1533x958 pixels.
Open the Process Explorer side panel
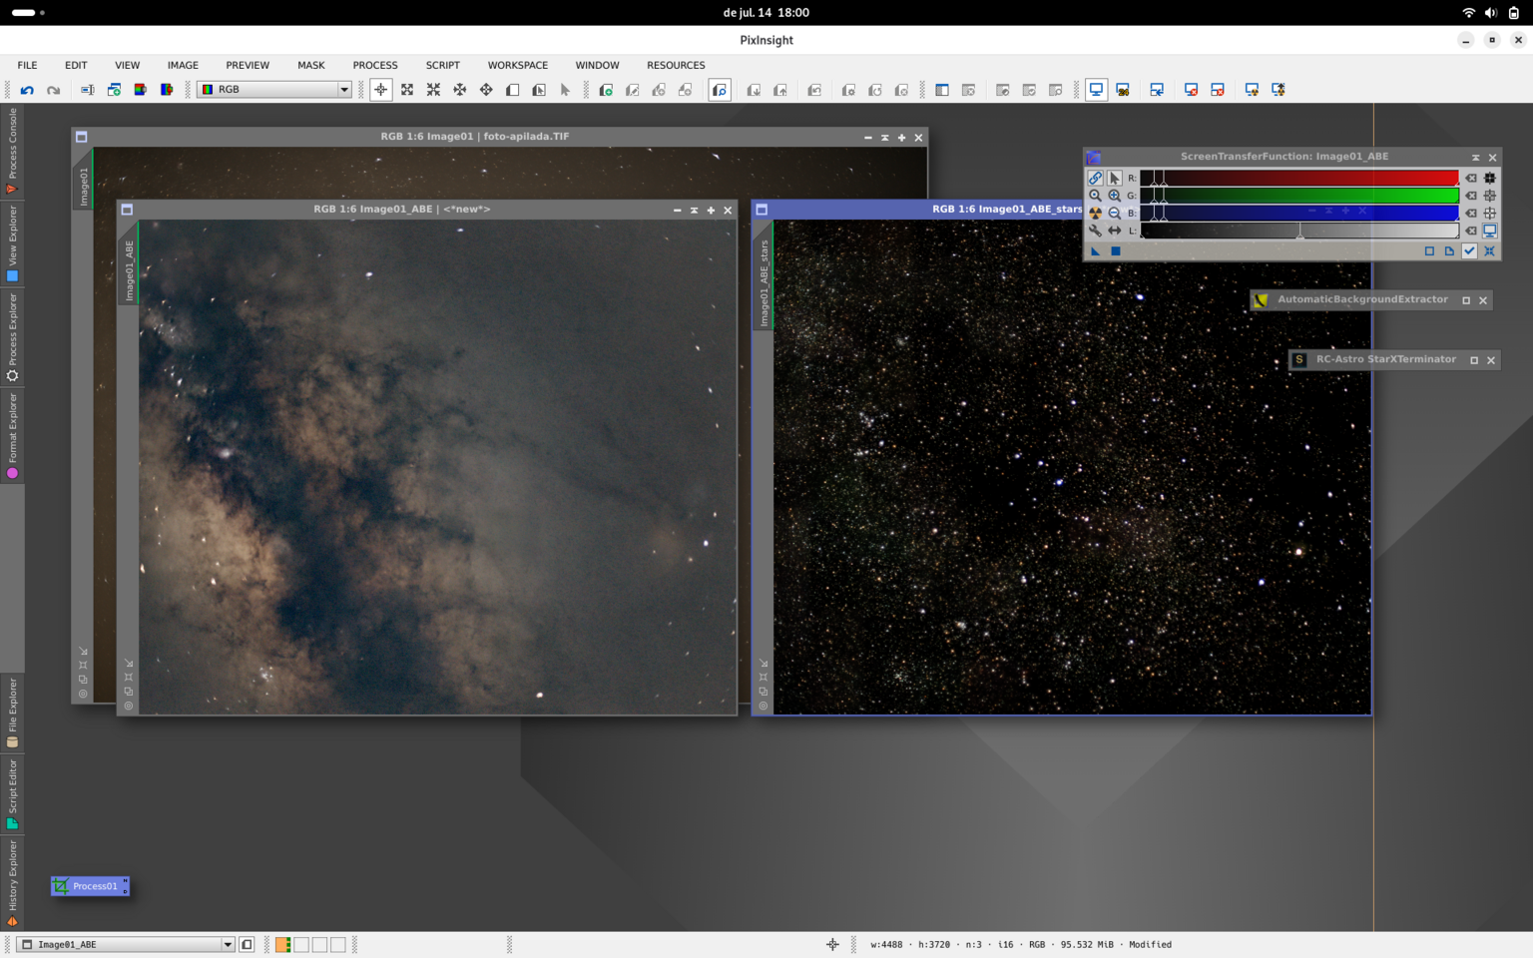pyautogui.click(x=12, y=337)
